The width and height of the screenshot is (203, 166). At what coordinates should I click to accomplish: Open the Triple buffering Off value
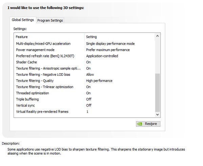88,99
